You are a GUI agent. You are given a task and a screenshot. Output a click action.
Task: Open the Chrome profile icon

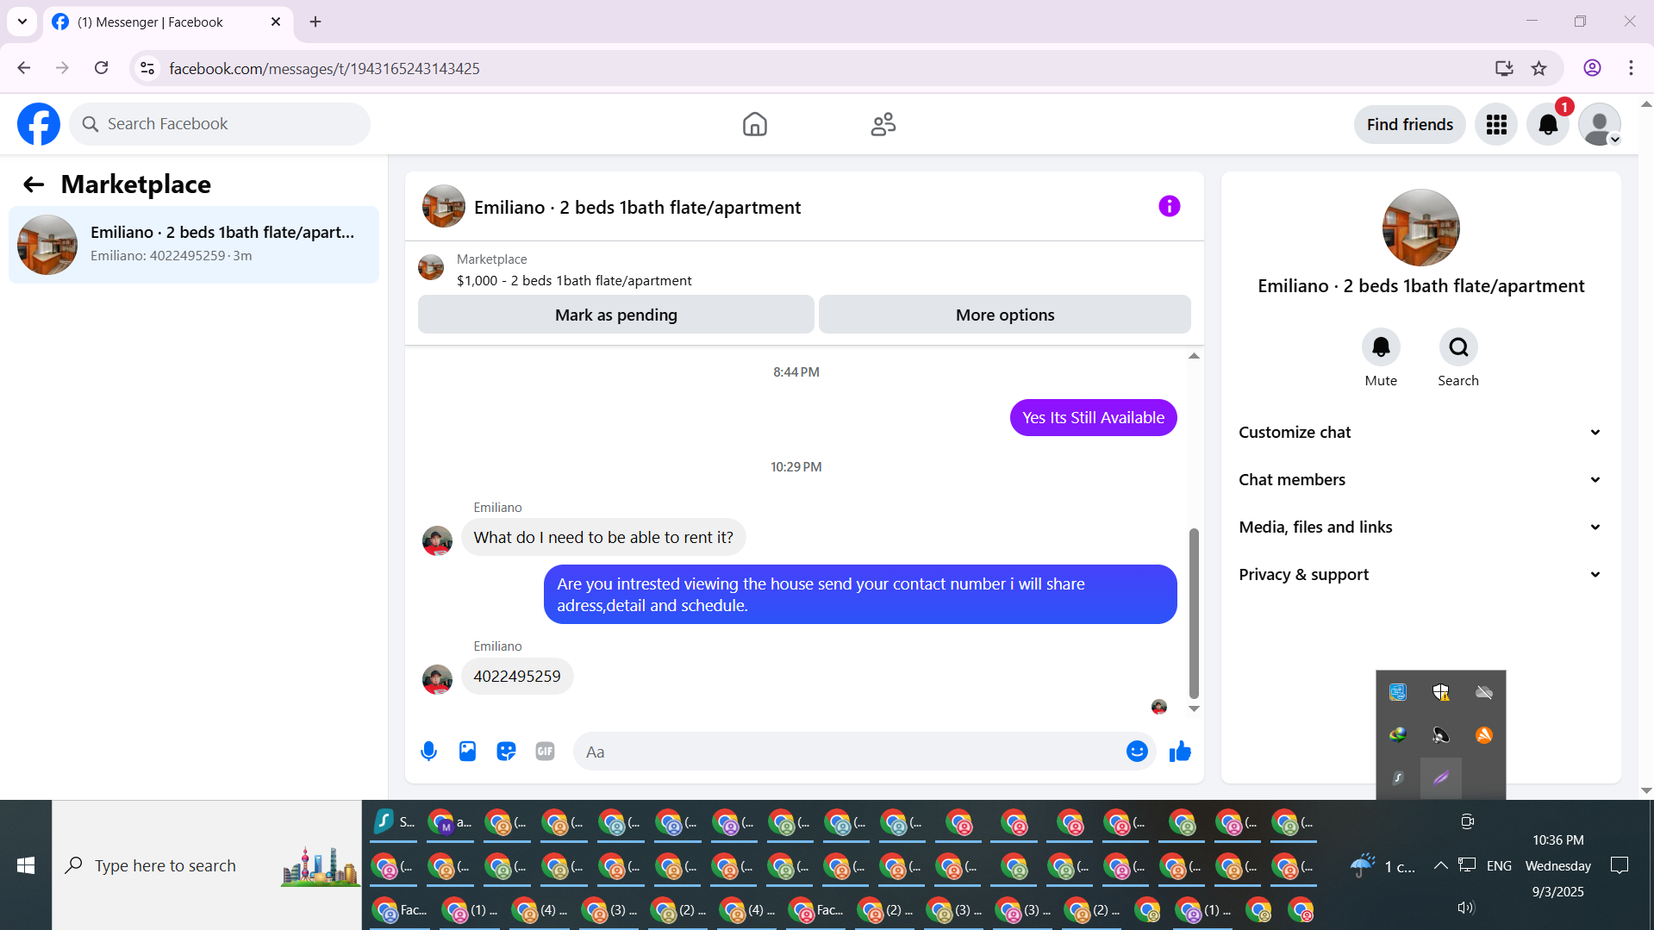(x=1592, y=68)
